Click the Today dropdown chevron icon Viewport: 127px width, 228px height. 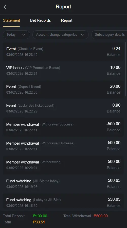[x=24, y=35]
